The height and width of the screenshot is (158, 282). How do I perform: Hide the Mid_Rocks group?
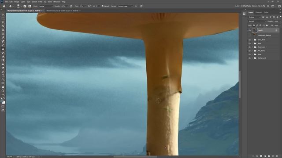coord(249,51)
